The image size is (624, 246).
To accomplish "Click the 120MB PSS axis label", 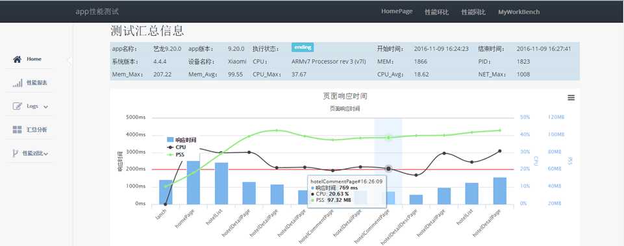I will point(556,117).
